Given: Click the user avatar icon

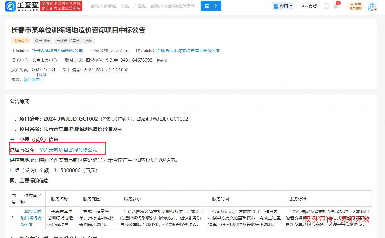Looking at the screenshot, I should (x=372, y=6).
